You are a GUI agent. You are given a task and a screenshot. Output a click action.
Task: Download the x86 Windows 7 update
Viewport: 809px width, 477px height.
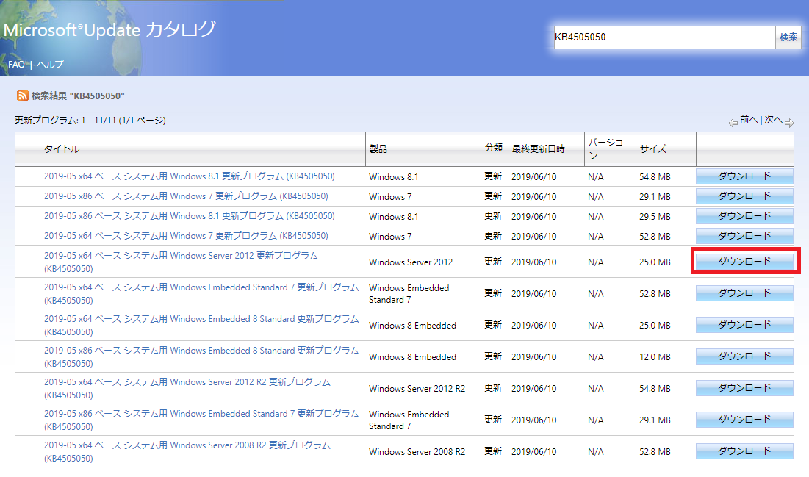744,196
